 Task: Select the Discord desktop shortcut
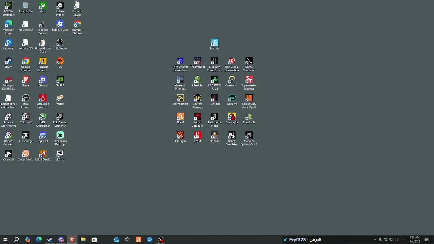43,81
